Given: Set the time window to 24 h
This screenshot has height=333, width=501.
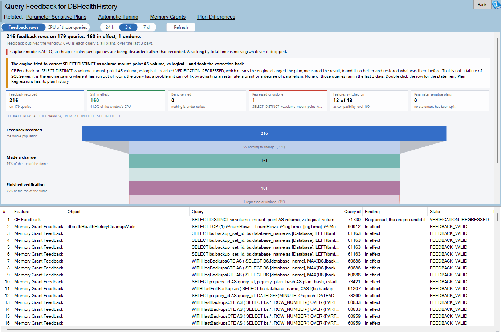Looking at the screenshot, I should click(110, 27).
